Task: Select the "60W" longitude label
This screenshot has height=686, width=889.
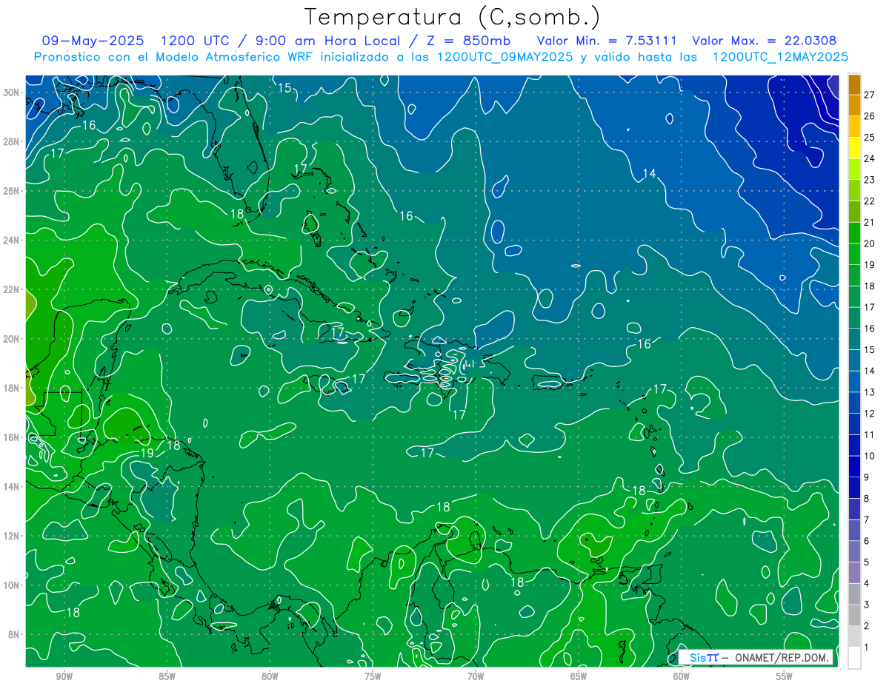Action: click(x=682, y=676)
